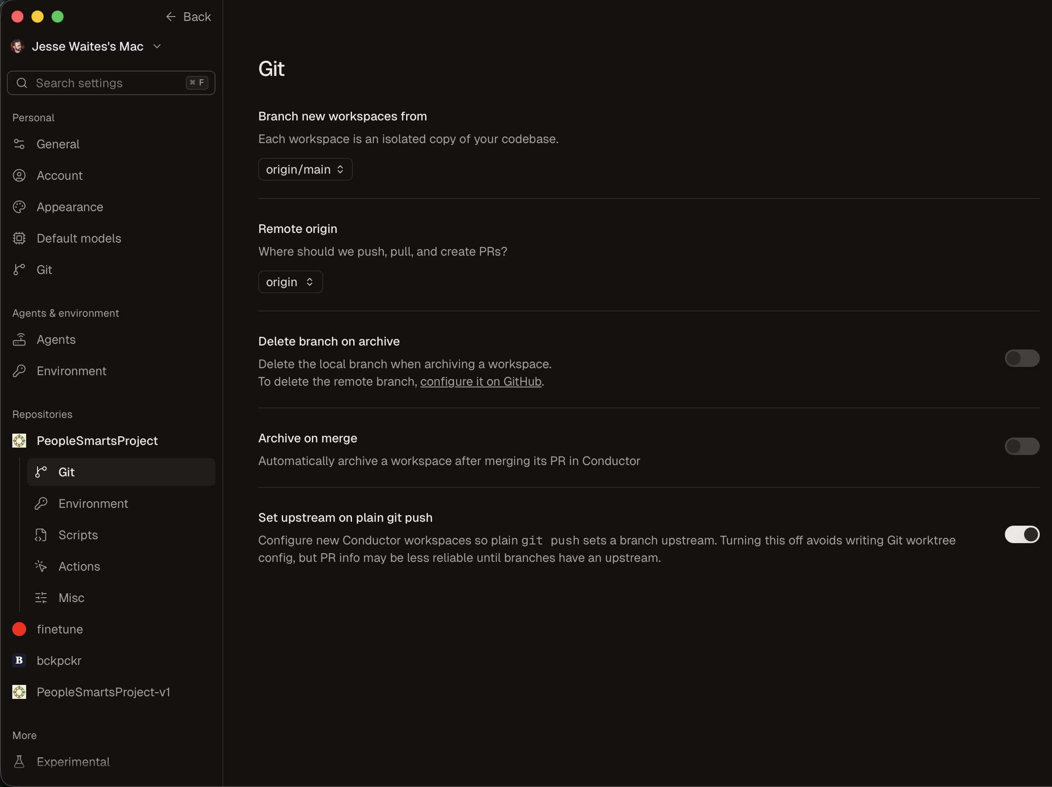The height and width of the screenshot is (787, 1052).
Task: Click the General sliders icon in the sidebar
Action: [x=19, y=144]
